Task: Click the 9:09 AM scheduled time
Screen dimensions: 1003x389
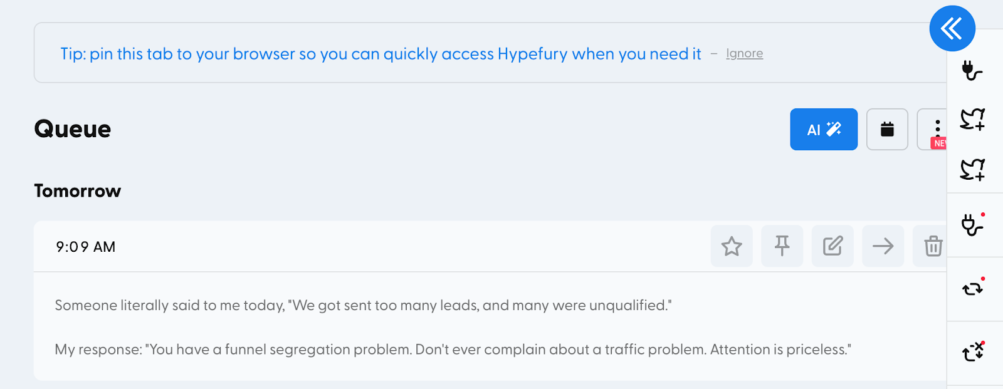Action: pos(85,247)
